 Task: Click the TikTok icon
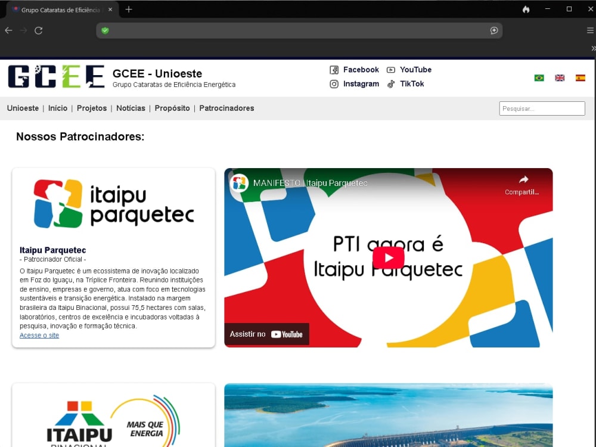click(x=391, y=84)
